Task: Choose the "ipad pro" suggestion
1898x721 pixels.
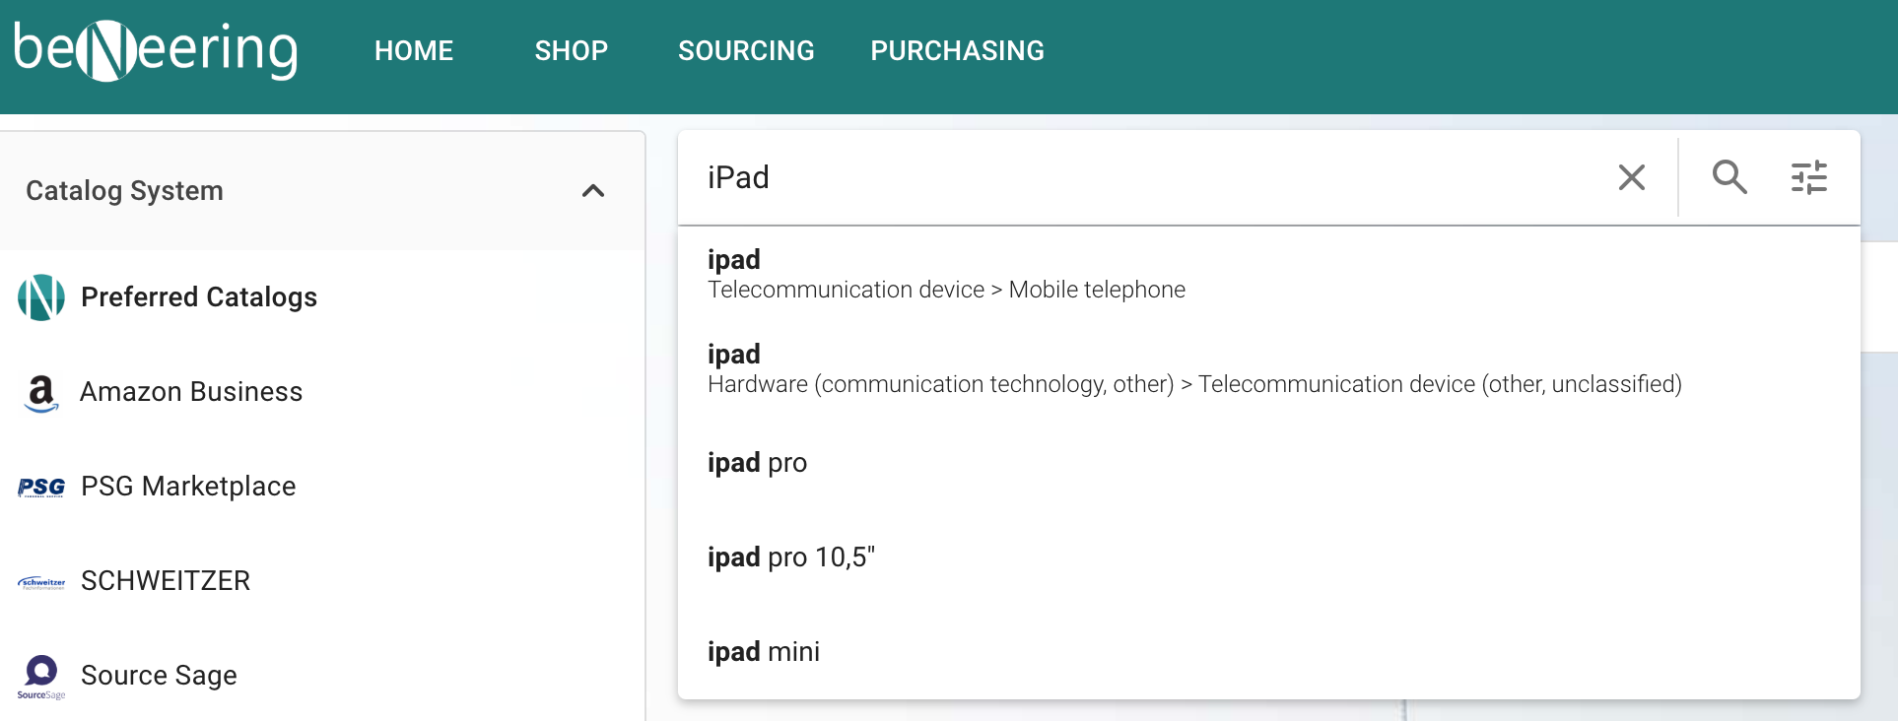Action: tap(757, 463)
